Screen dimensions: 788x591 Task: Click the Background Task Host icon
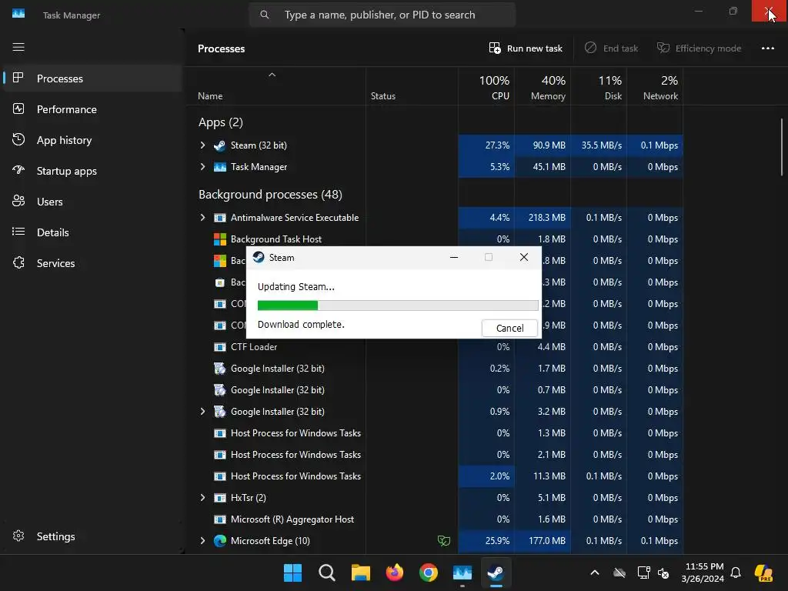(219, 239)
